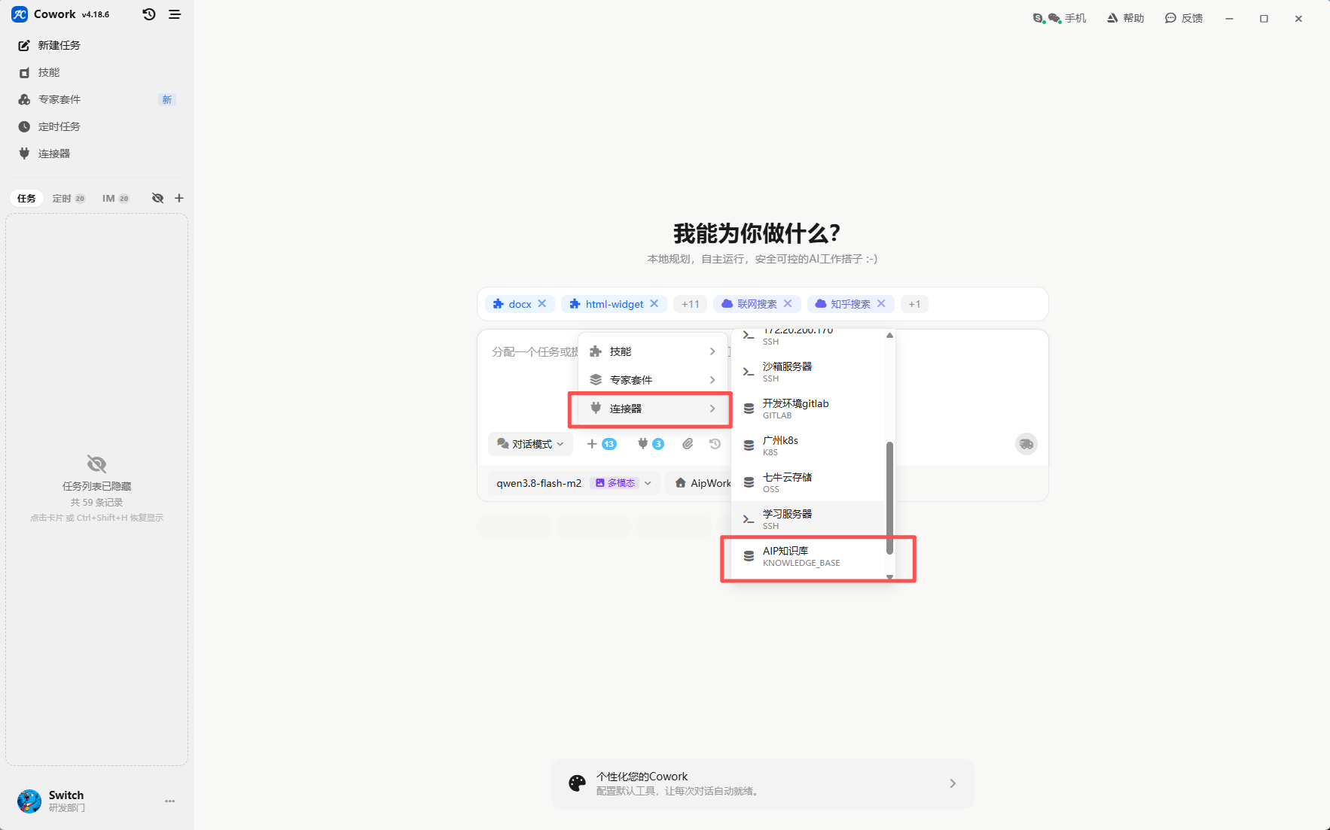The image size is (1330, 830).
Task: Click the three-dot menu beside Switch
Action: [170, 801]
